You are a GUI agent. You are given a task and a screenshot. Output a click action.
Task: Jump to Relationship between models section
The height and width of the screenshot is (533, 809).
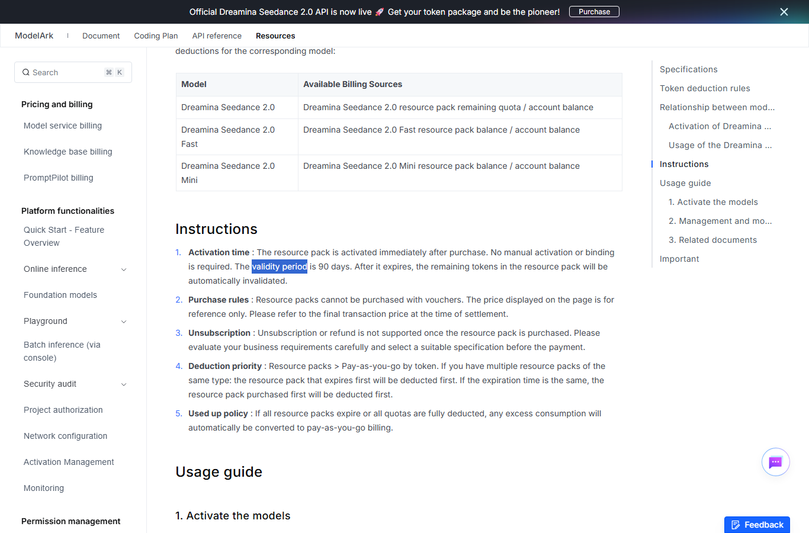coord(717,107)
